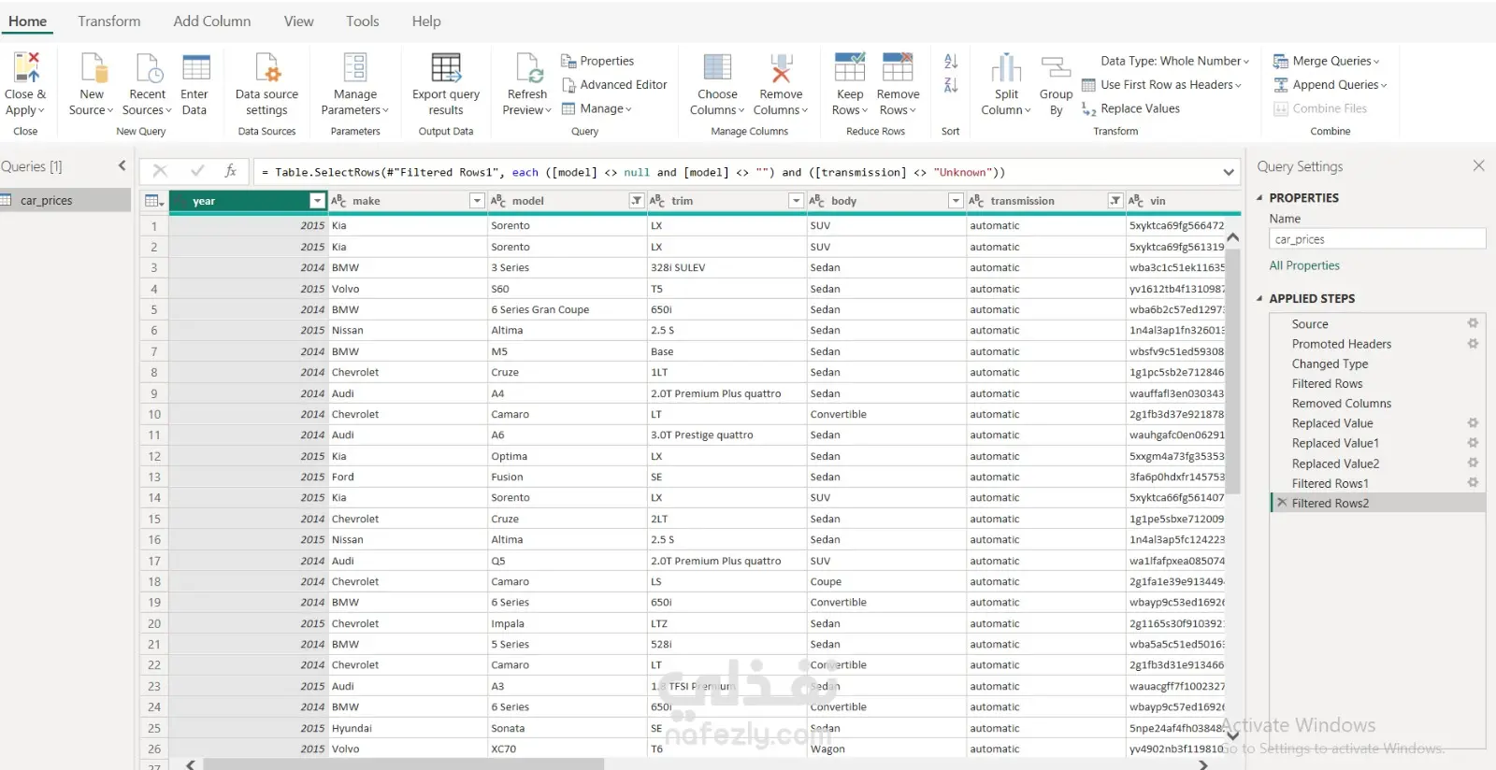Collapse the APPLIED STEPS section
Screen dimensions: 1496x770
[x=1259, y=299]
